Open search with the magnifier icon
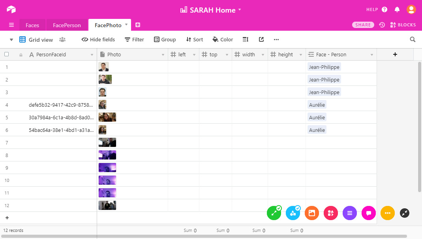Image resolution: width=422 pixels, height=239 pixels. [x=413, y=39]
